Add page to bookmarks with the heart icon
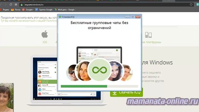The width and height of the screenshot is (199, 112). coord(191,5)
